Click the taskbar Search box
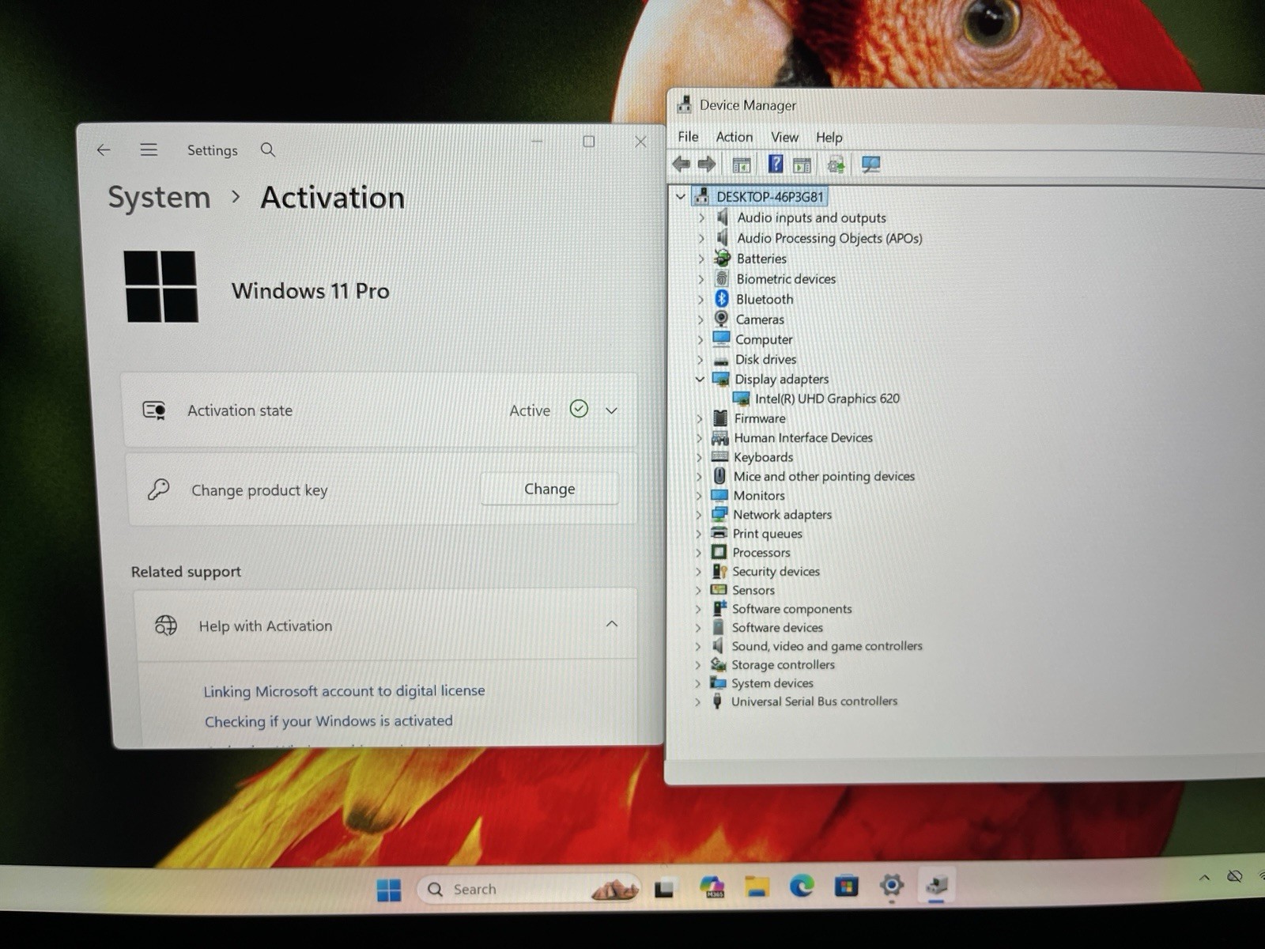1265x949 pixels. click(528, 890)
